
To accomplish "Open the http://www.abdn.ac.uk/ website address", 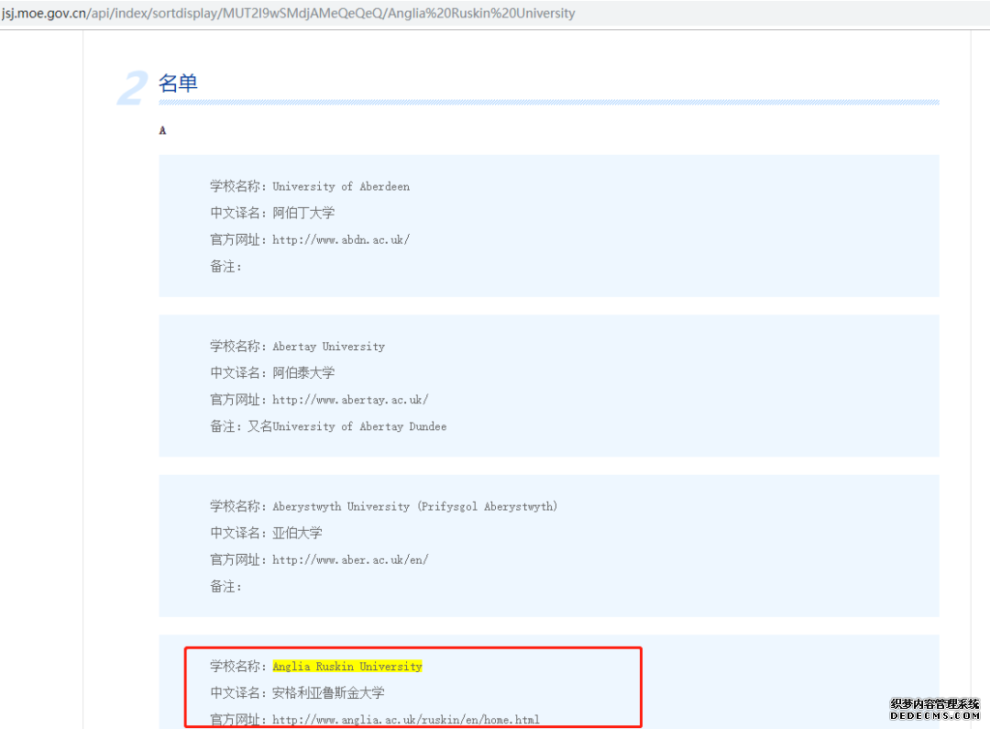I will (341, 240).
